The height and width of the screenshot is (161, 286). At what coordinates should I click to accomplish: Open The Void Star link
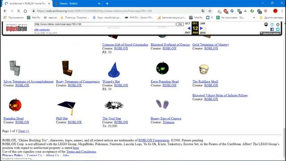point(112,118)
